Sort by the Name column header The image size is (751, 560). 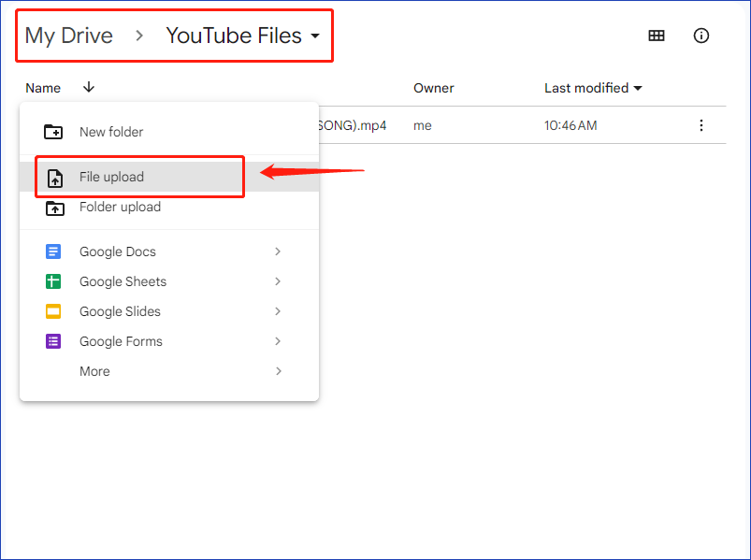point(43,88)
